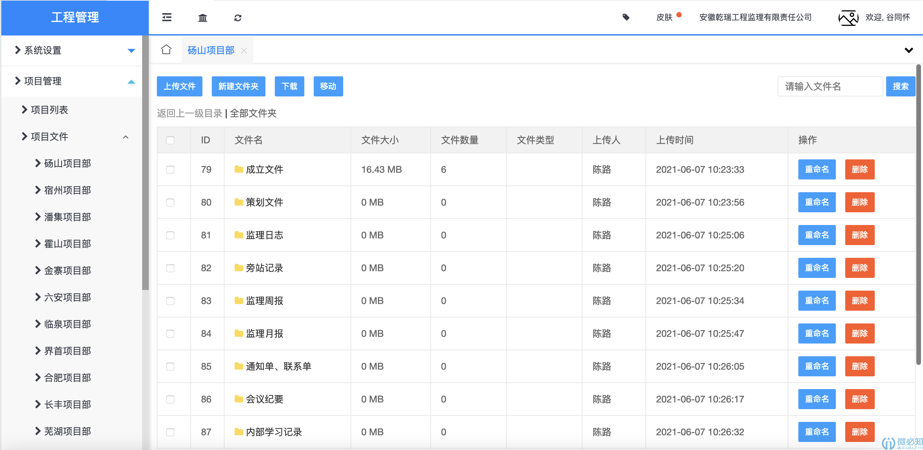Delete the 策划文件 folder

(x=860, y=202)
